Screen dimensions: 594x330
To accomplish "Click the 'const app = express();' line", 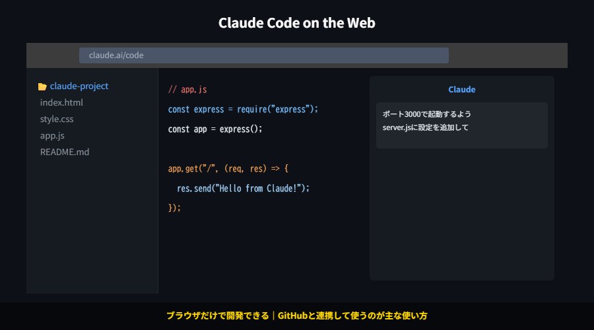I will (214, 129).
